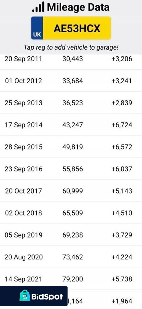The height and width of the screenshot is (309, 142).
Task: Click the +5,738 mileage increase value
Action: tap(122, 279)
